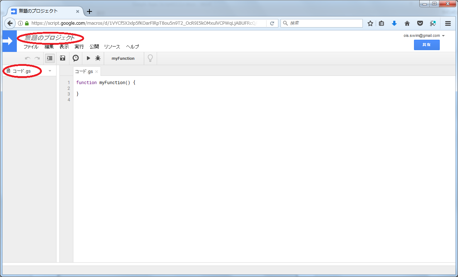This screenshot has height=277, width=458.
Task: Open the bookmarks list icon
Action: 381,23
